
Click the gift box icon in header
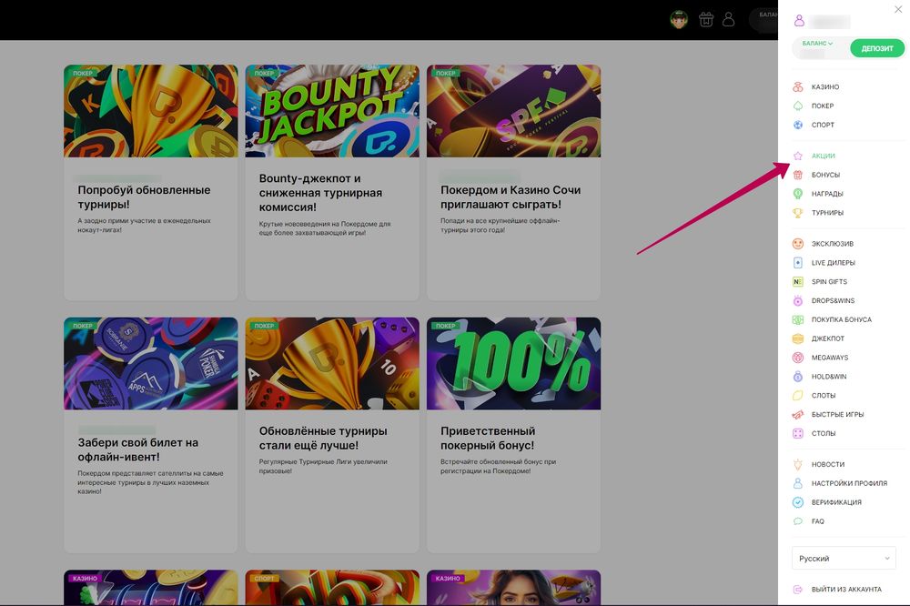[x=705, y=19]
